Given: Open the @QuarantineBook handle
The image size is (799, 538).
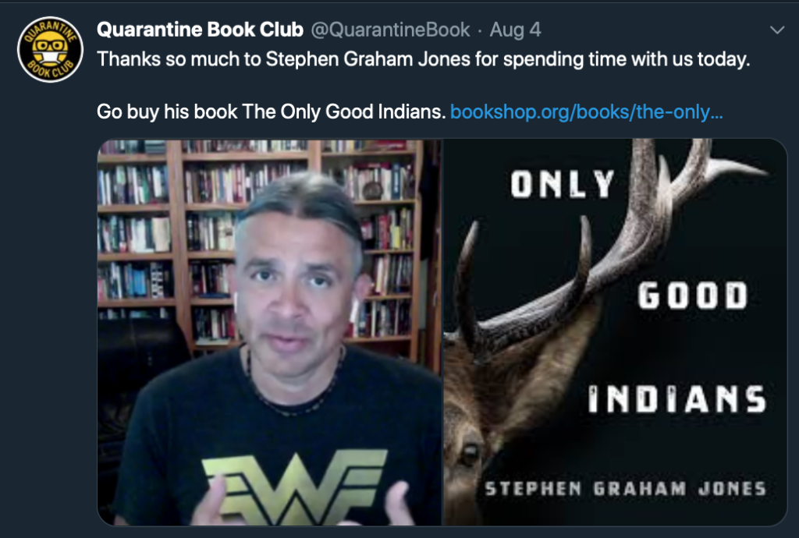Looking at the screenshot, I should (x=390, y=30).
